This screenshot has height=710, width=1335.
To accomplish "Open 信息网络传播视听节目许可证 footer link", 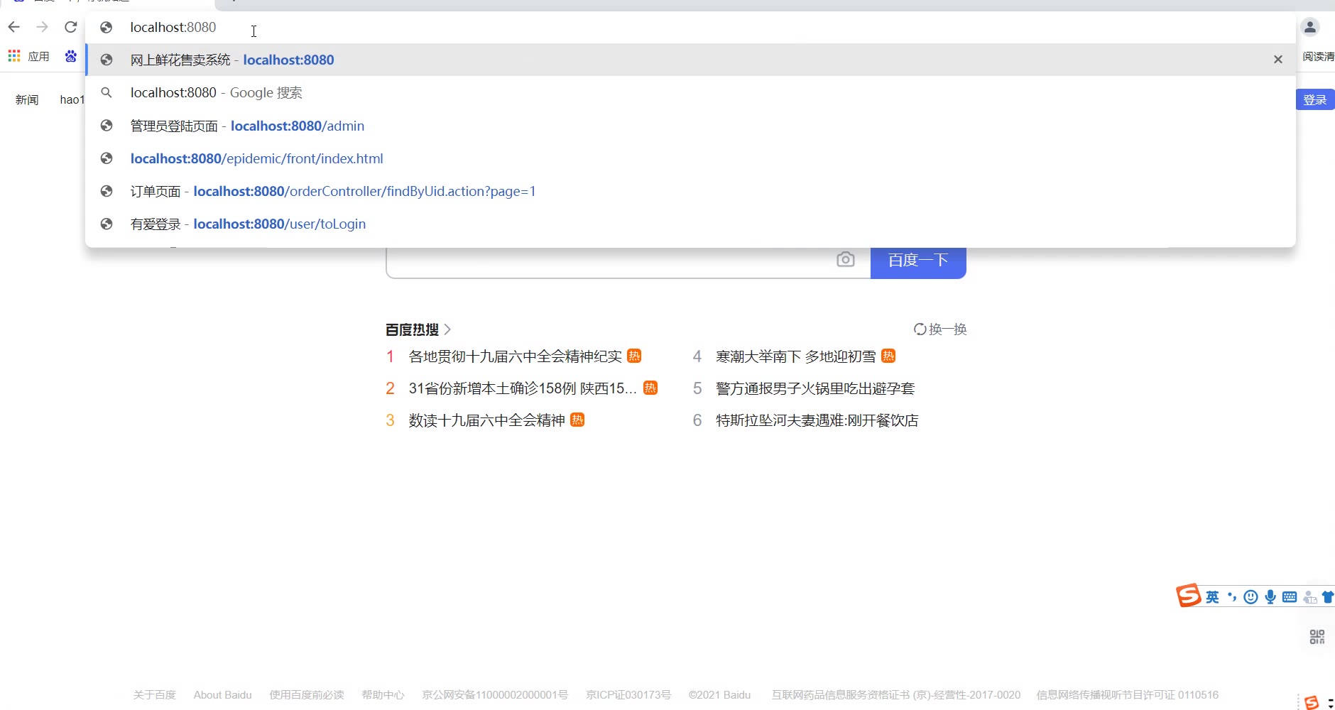I will tap(1128, 695).
